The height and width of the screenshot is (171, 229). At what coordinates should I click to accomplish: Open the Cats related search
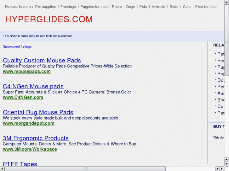coord(187,7)
